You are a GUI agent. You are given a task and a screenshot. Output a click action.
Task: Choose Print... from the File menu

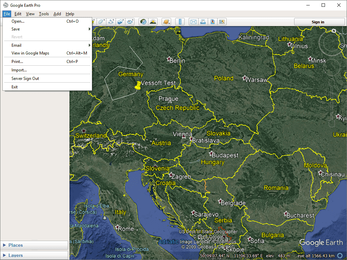(x=47, y=62)
